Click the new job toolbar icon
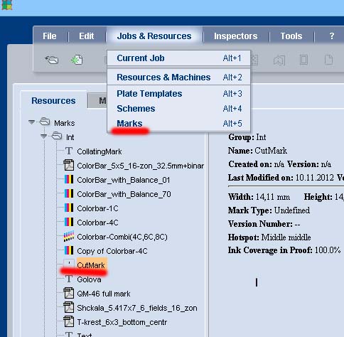Screen dimensions: 344x337 77,60
